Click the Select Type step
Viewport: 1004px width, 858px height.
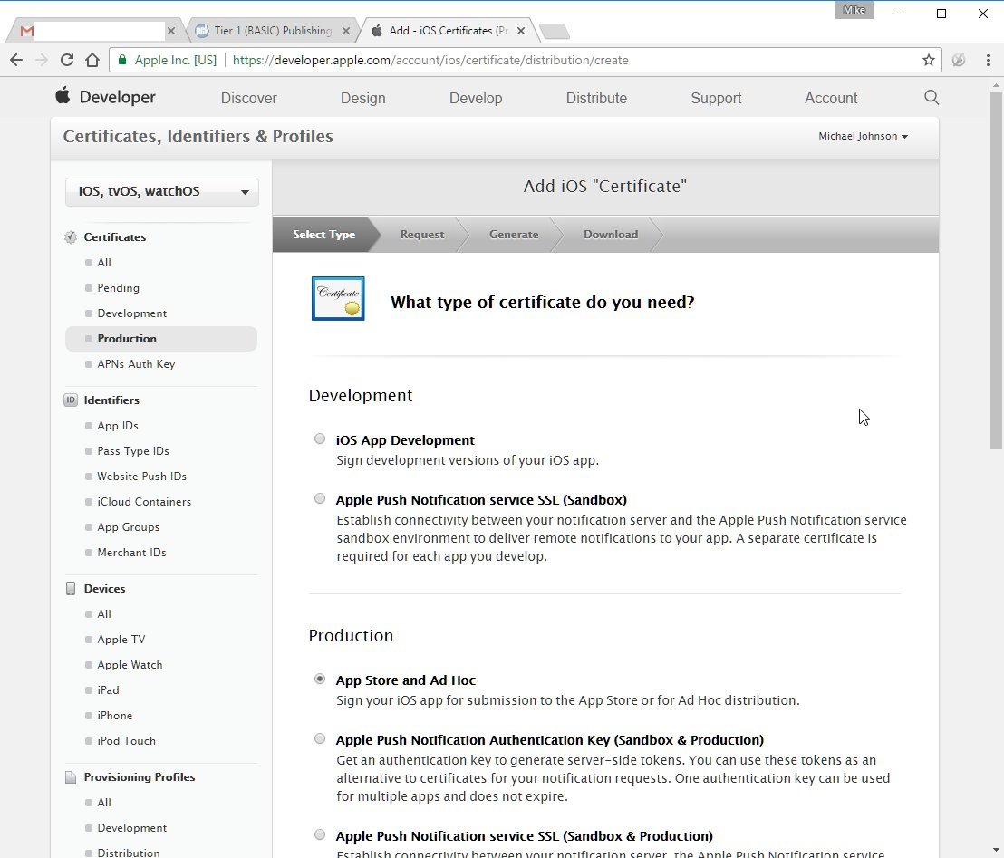pos(324,235)
